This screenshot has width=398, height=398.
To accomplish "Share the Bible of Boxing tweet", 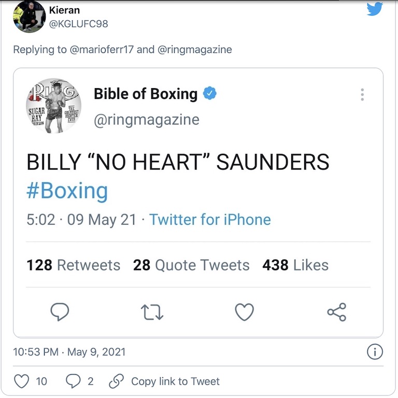I will (x=337, y=312).
